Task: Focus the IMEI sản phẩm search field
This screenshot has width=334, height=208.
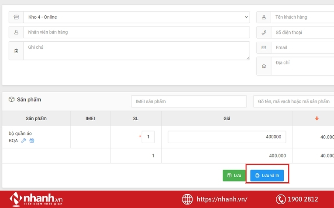Action: pos(189,101)
